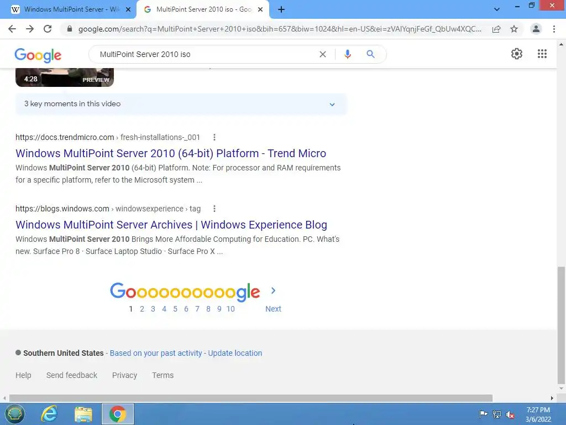Expand 3 key moments in this video

click(x=181, y=104)
